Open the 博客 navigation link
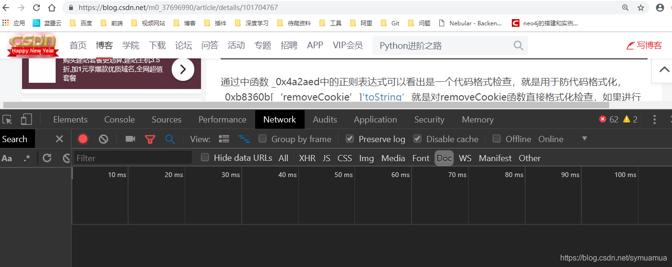 click(x=104, y=45)
